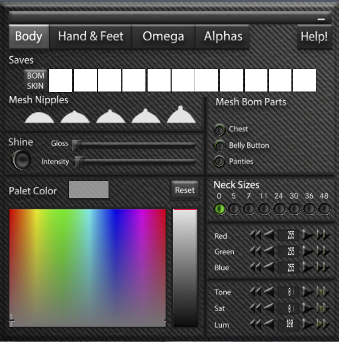
Task: Click the Red value field 255
Action: pyautogui.click(x=288, y=235)
